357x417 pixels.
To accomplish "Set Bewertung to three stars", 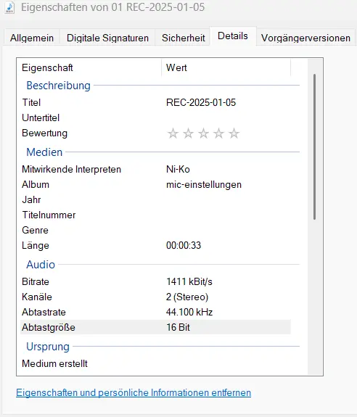I will 203,133.
